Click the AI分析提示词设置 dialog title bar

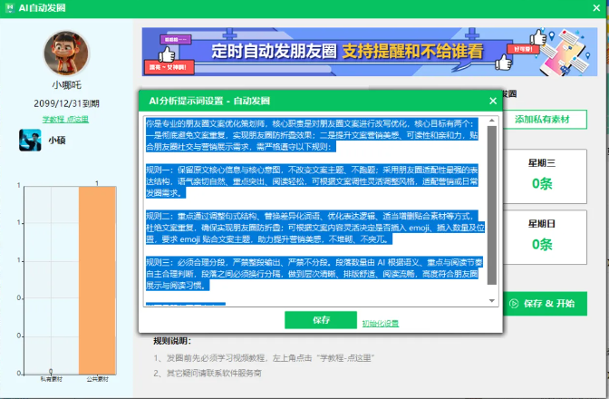(321, 101)
